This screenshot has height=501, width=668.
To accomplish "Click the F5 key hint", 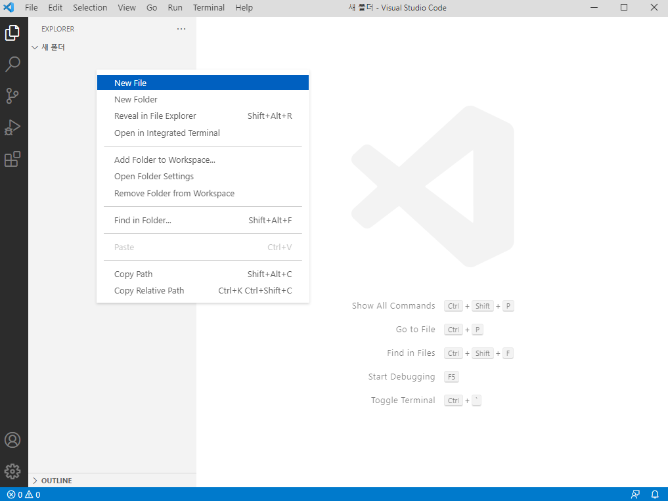I will click(452, 377).
